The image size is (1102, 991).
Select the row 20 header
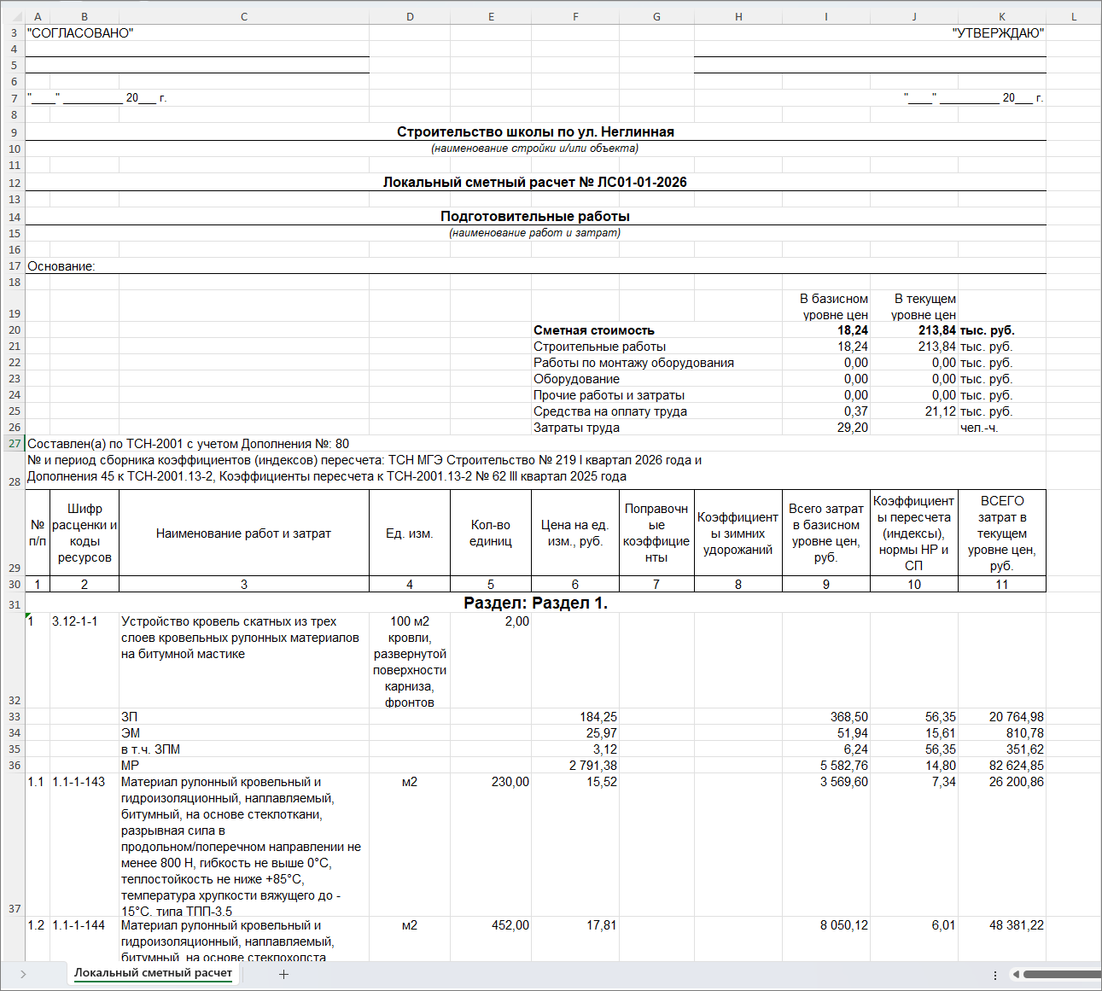point(14,330)
